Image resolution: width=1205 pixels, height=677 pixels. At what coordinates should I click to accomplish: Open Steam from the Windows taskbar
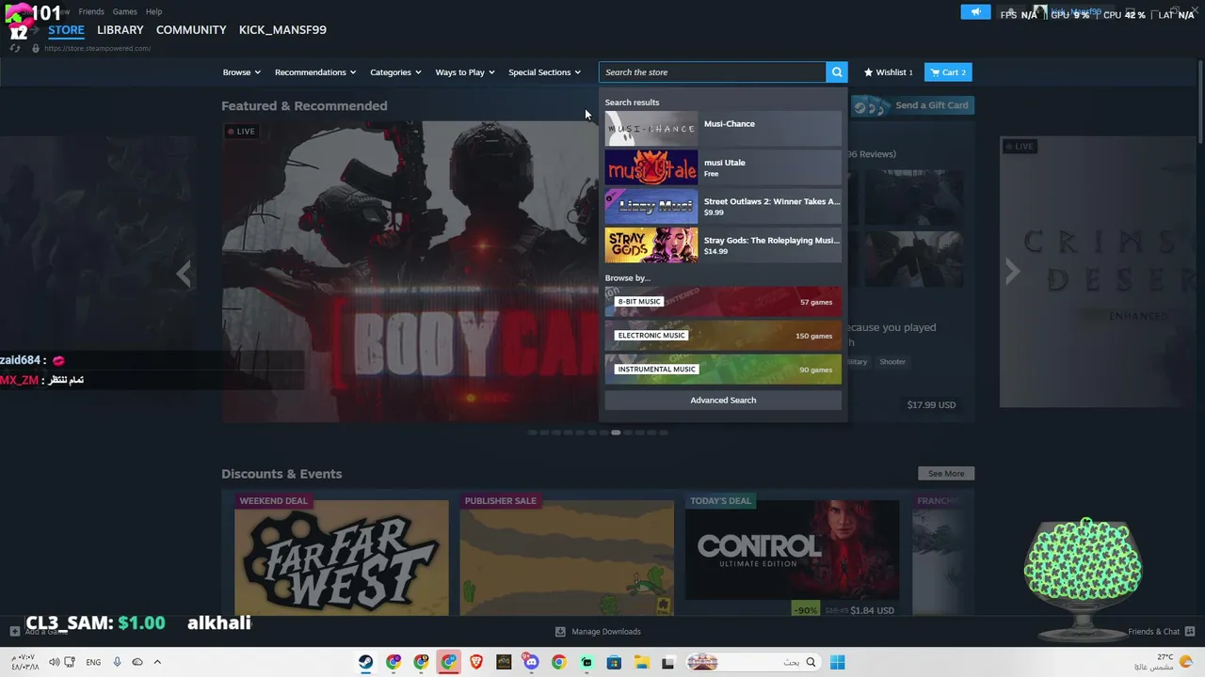point(365,662)
